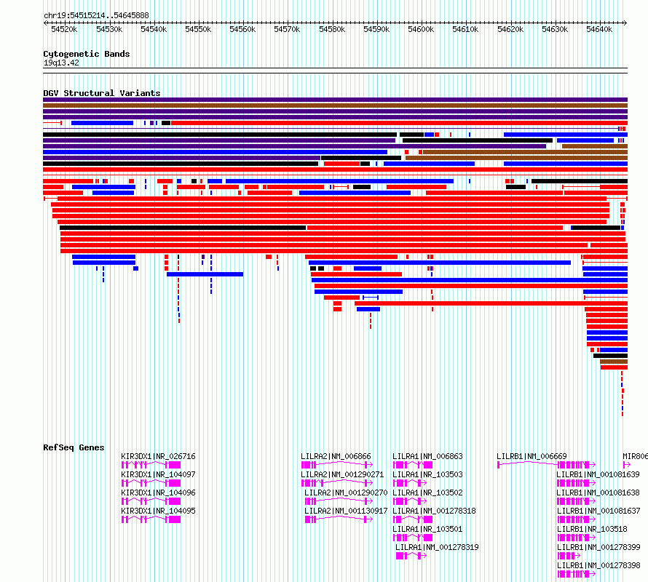Open LILRA1|NR_103501 transcript label
Viewport: 648px width, 582px height.
(427, 529)
